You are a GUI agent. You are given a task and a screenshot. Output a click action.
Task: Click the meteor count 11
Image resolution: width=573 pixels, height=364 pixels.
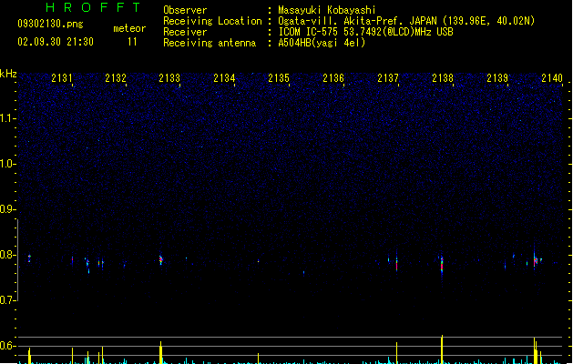pyautogui.click(x=132, y=42)
